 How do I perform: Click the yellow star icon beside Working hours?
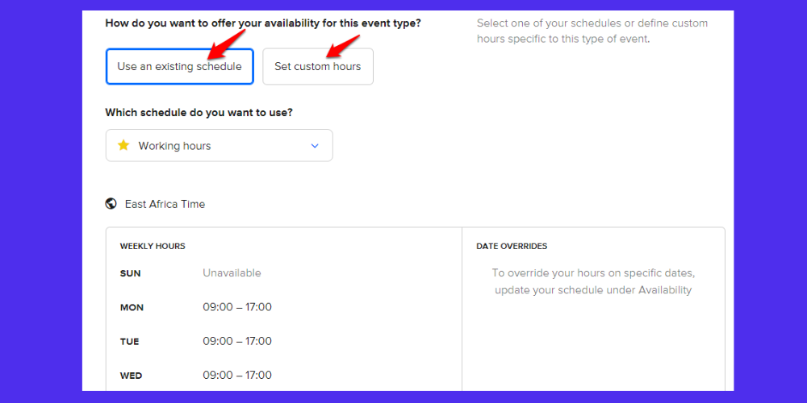[x=123, y=145]
